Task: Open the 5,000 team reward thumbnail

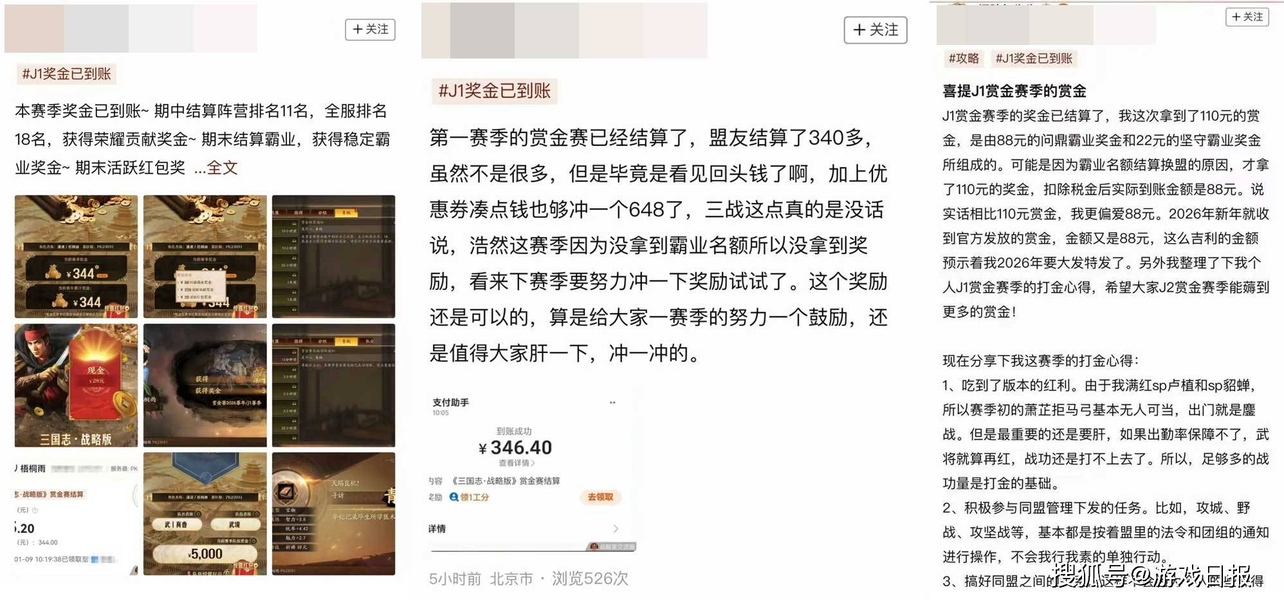Action: (x=205, y=514)
